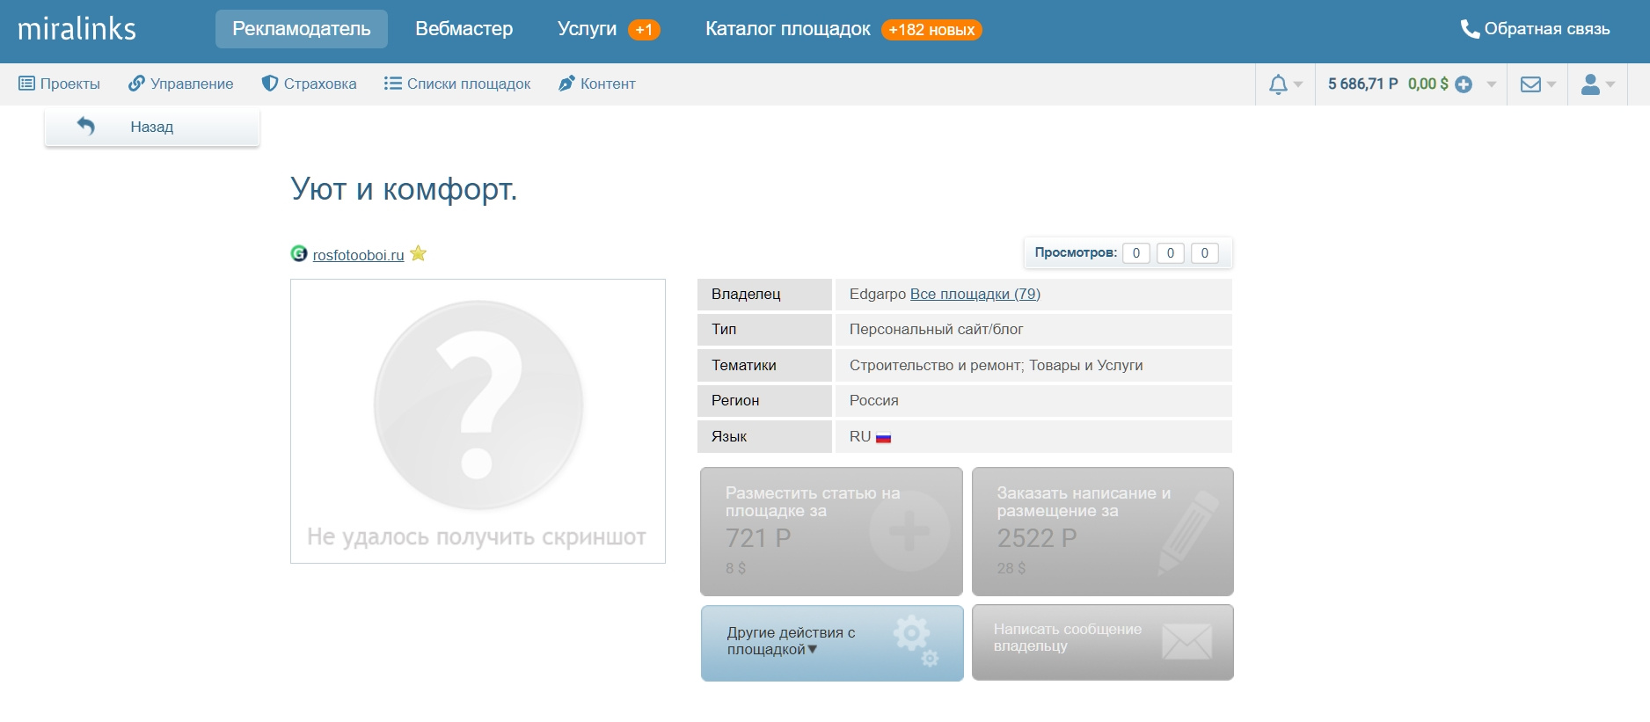Viewport: 1650px width, 722px height.
Task: Expand the user account dropdown arrow
Action: [1610, 84]
